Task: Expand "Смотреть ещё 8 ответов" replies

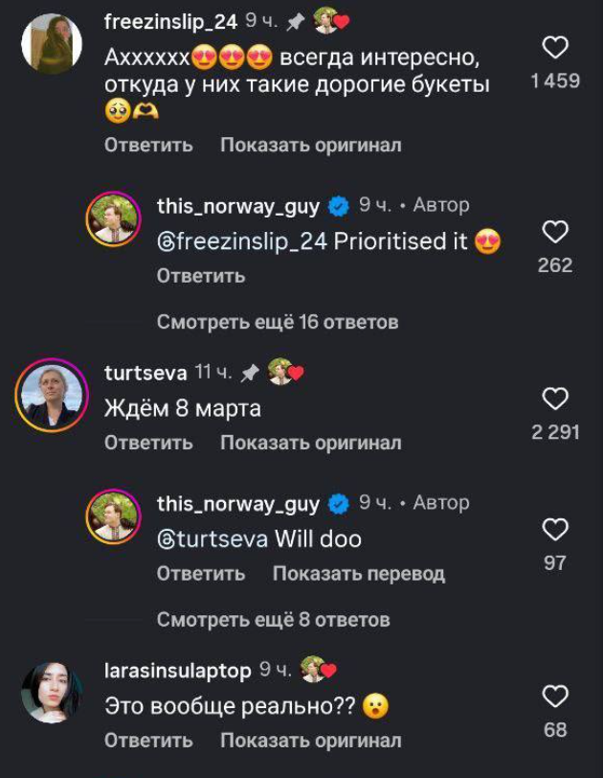Action: pos(273,620)
